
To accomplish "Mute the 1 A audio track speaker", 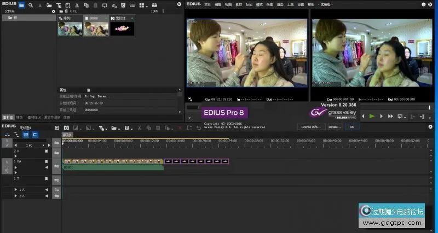I will pos(47,189).
